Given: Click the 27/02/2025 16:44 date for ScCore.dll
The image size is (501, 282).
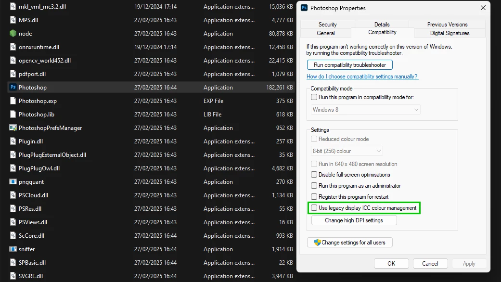Looking at the screenshot, I should click(155, 236).
